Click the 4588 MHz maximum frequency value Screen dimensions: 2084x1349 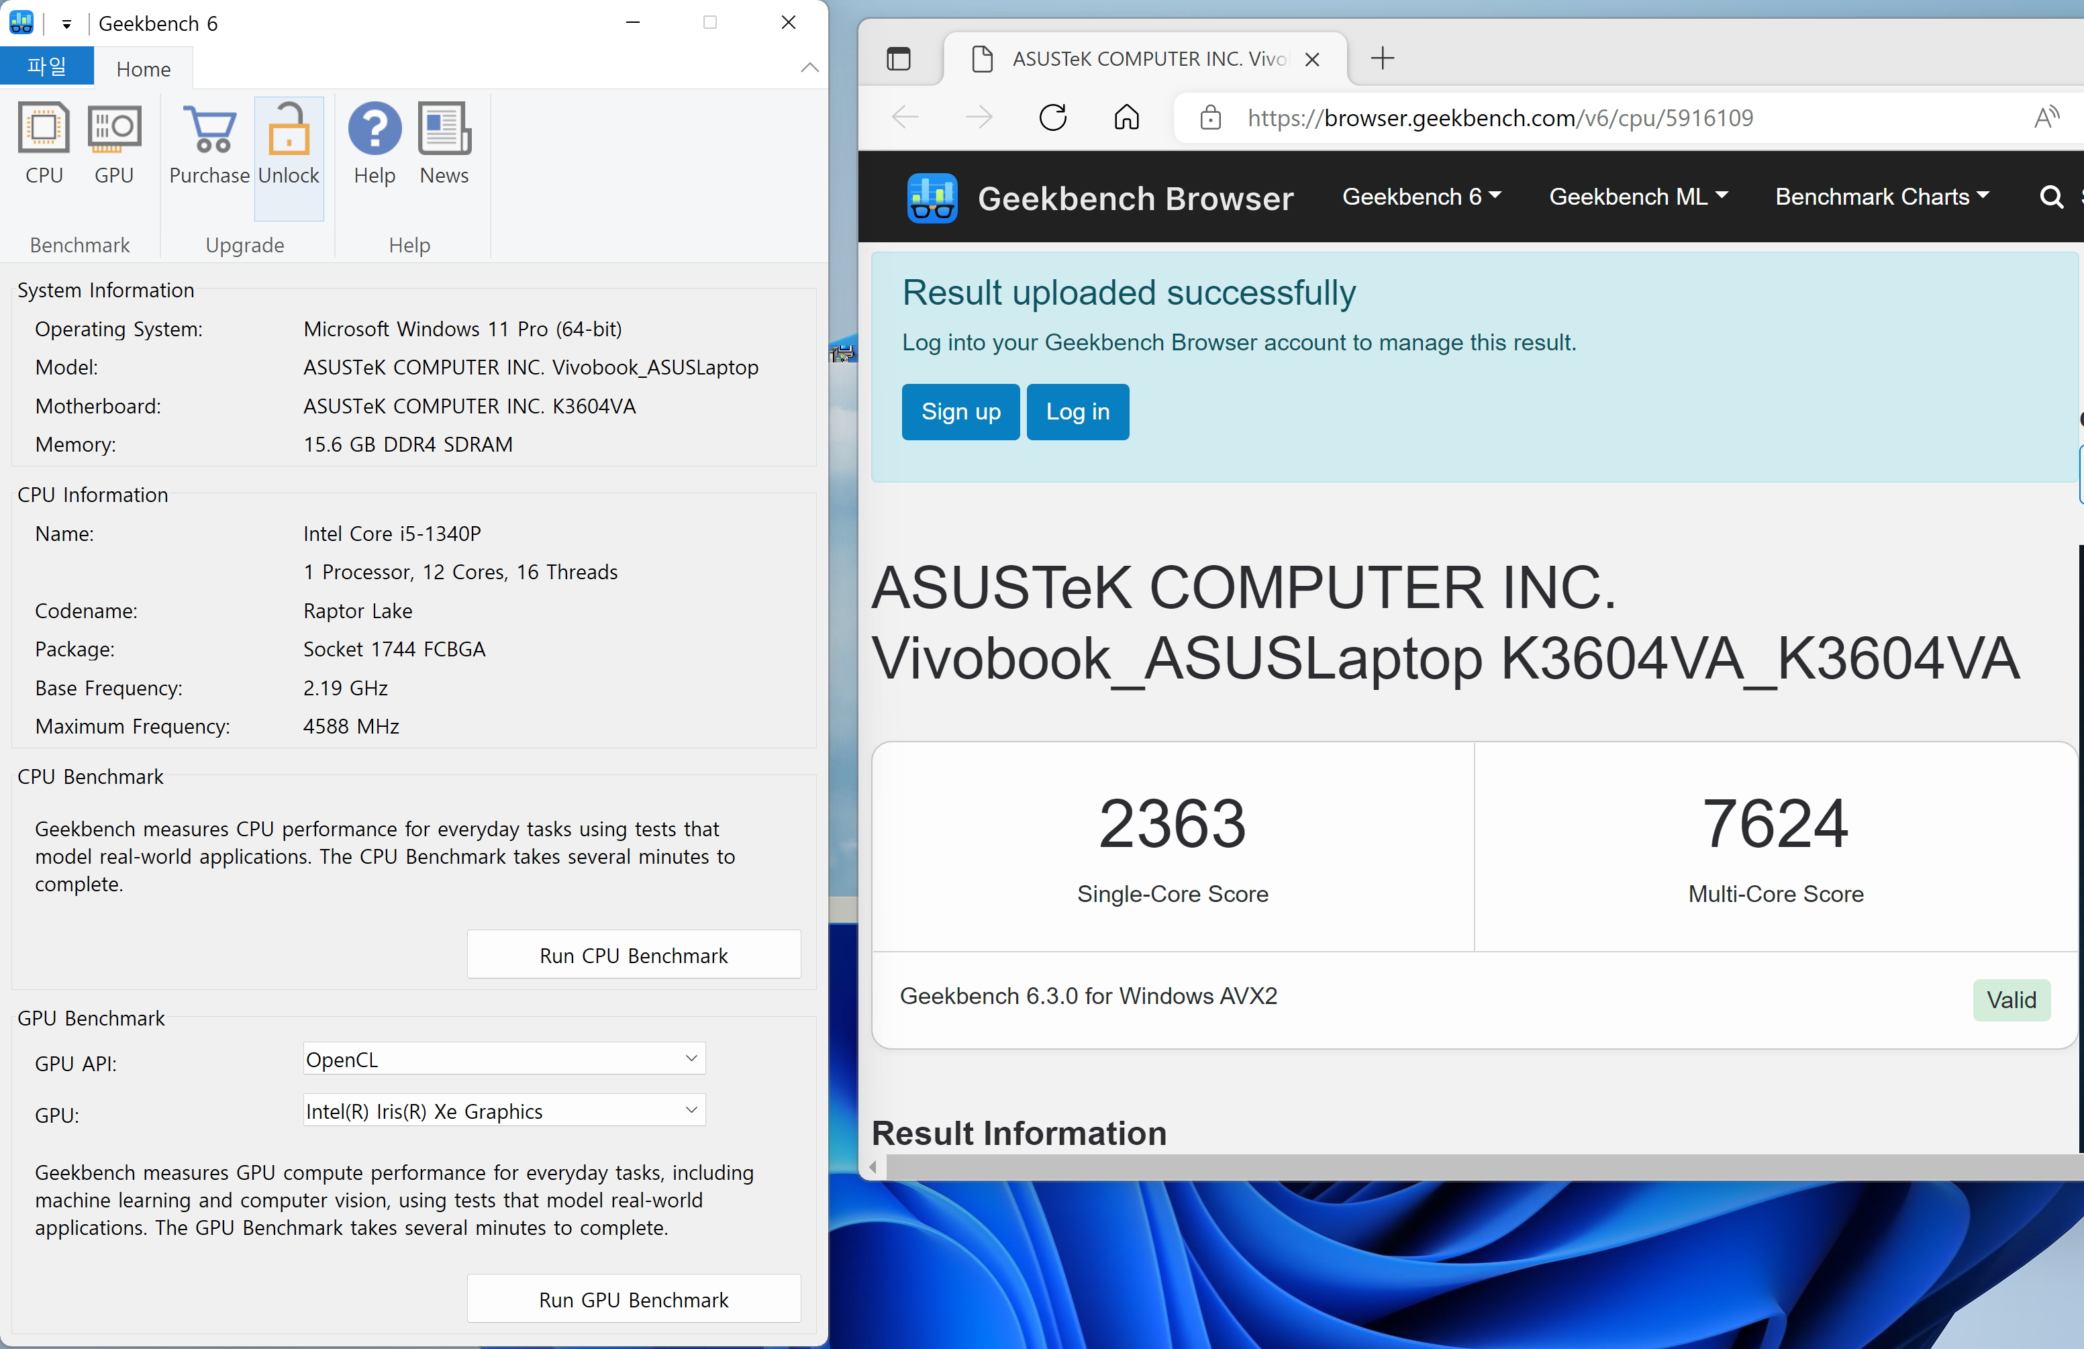tap(351, 726)
